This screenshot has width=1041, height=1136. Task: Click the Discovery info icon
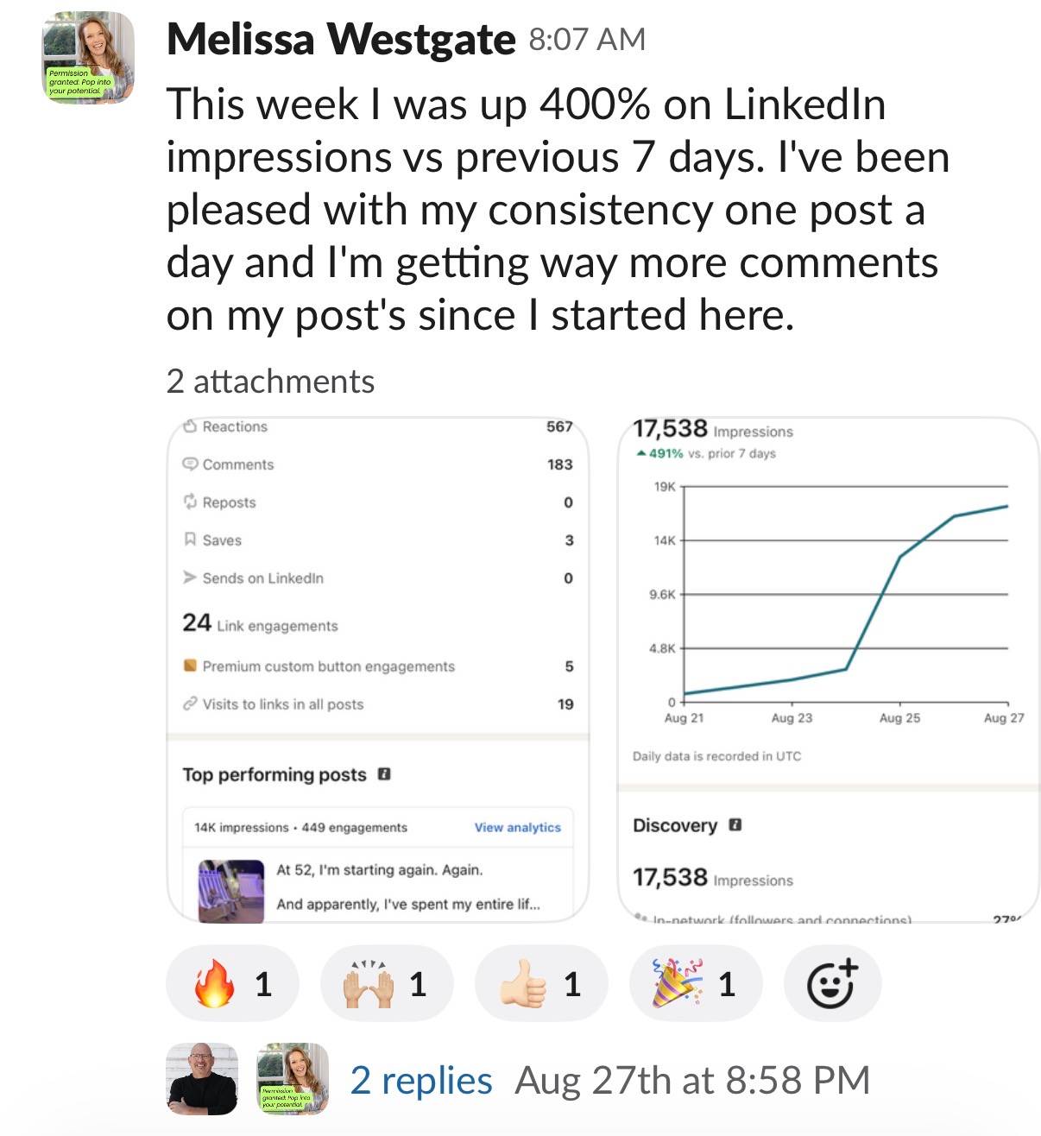(x=735, y=824)
